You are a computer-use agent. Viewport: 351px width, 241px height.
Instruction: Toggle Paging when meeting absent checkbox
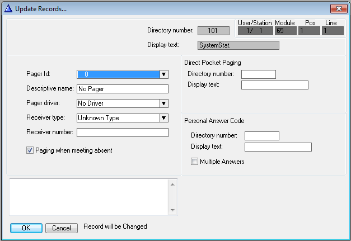coord(30,150)
